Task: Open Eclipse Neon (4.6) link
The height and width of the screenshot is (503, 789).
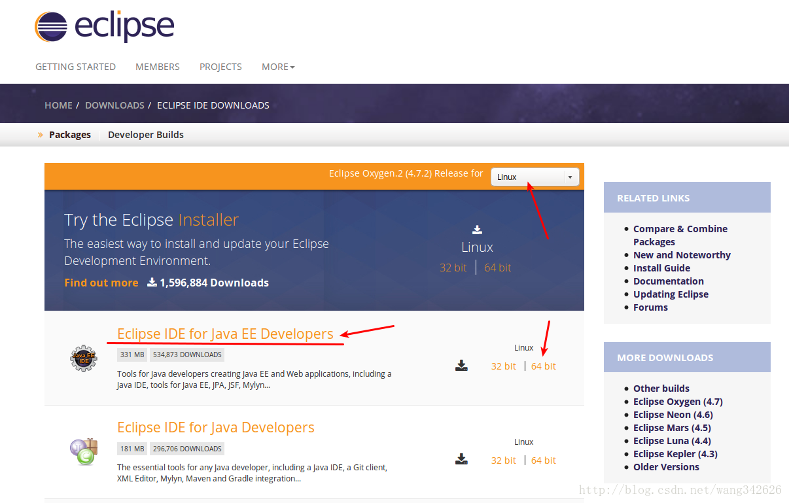Action: coord(673,415)
